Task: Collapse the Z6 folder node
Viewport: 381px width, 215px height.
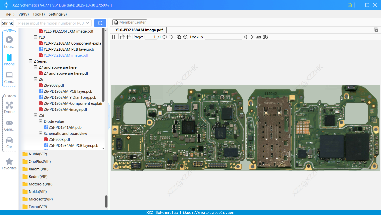Action: click(x=36, y=79)
